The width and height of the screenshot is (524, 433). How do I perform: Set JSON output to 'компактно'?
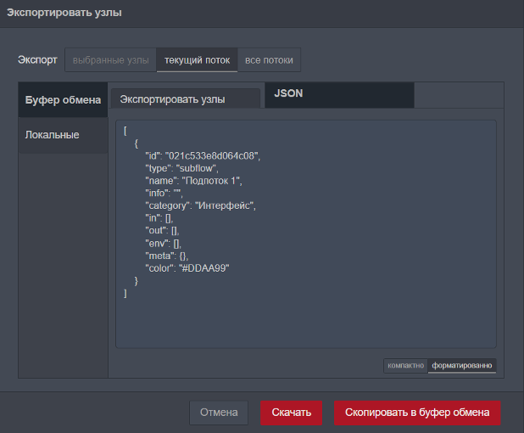404,365
